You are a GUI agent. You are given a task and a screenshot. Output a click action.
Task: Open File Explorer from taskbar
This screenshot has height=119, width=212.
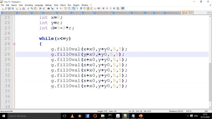pyautogui.click(x=103, y=116)
